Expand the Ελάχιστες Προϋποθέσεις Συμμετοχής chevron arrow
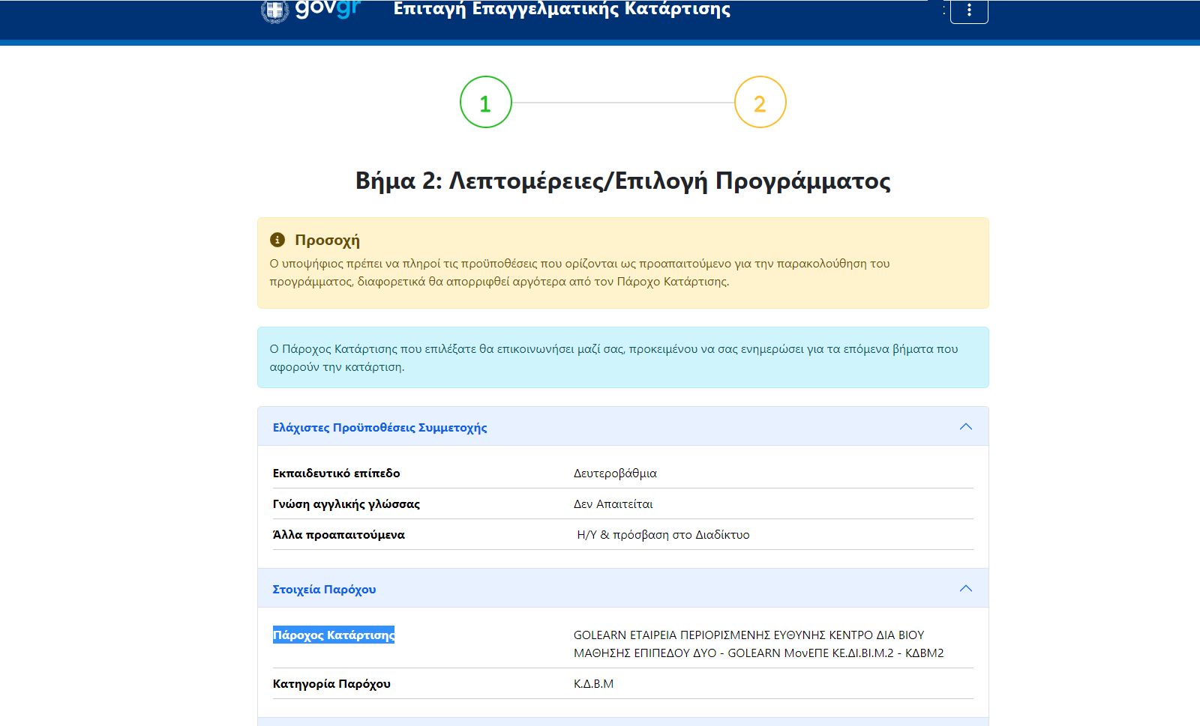 [x=967, y=425]
